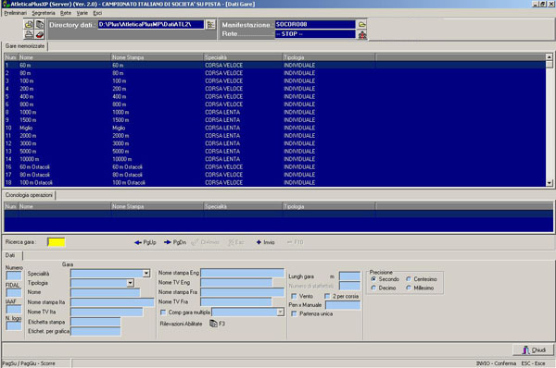Open the Varie menu
The height and width of the screenshot is (368, 556).
coord(82,13)
